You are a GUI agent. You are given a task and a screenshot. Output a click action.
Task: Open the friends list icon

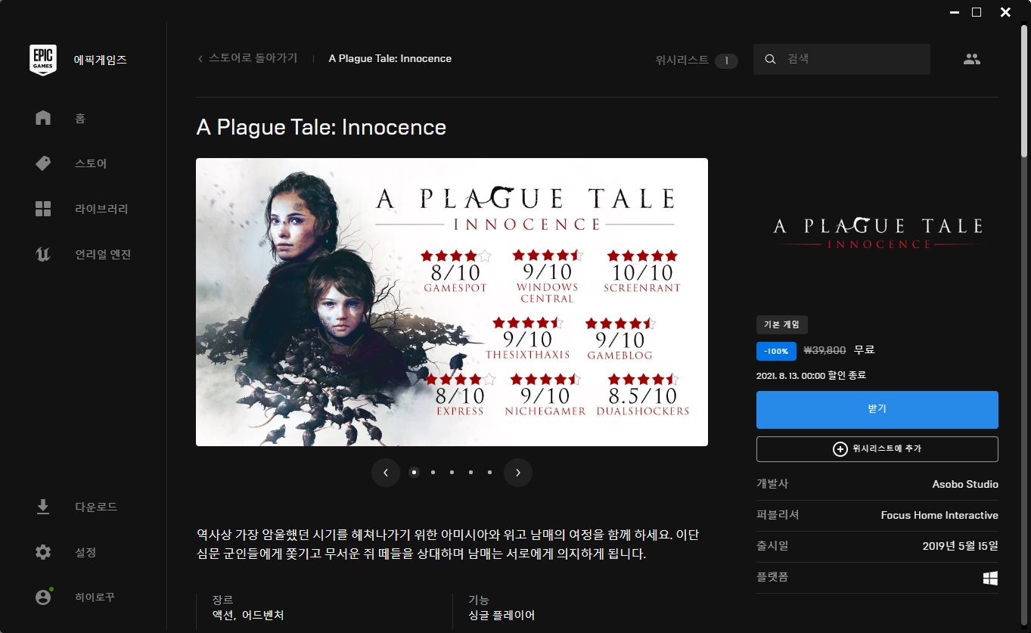click(972, 59)
